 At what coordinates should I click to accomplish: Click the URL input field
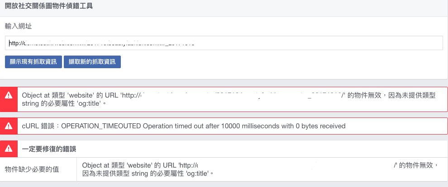[224, 43]
